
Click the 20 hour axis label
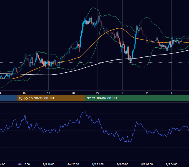[x=73, y=93]
